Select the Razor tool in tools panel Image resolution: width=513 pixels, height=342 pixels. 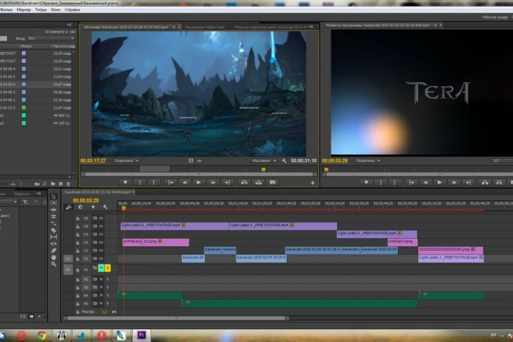point(53,230)
